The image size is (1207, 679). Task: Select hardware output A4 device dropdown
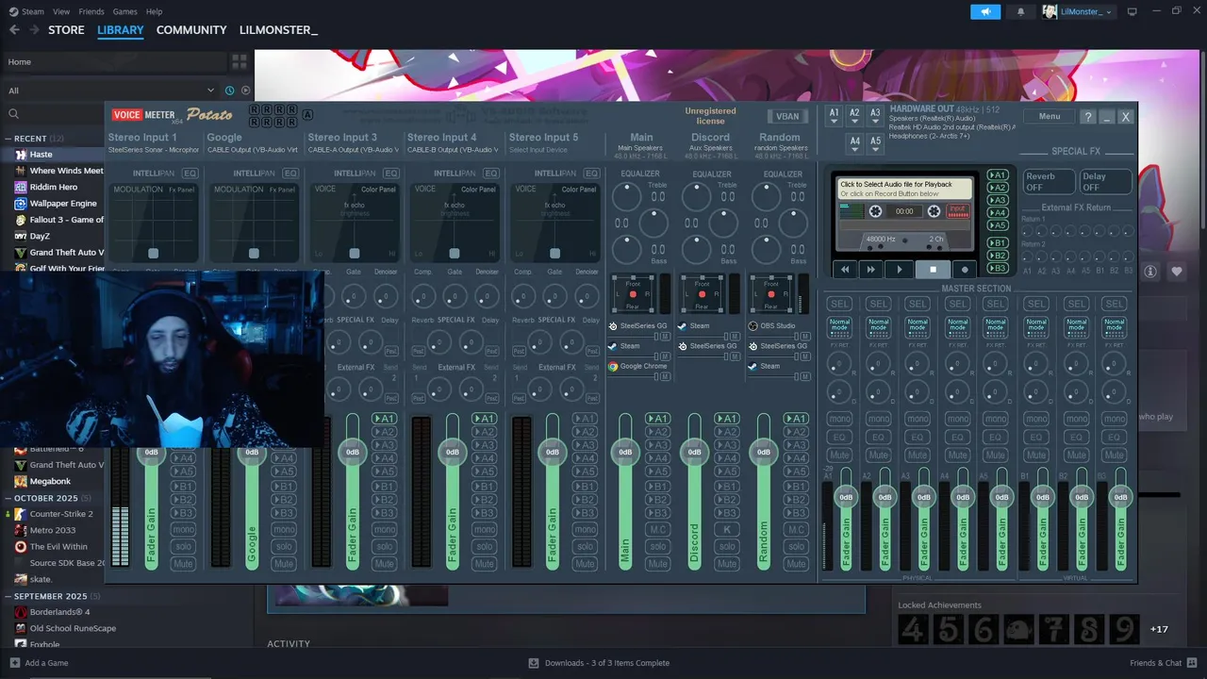coord(854,142)
